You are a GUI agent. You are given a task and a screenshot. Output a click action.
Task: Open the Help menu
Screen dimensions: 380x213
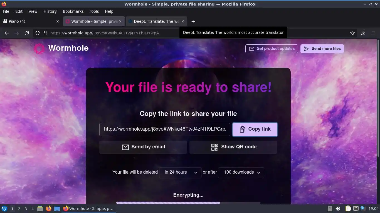(109, 11)
